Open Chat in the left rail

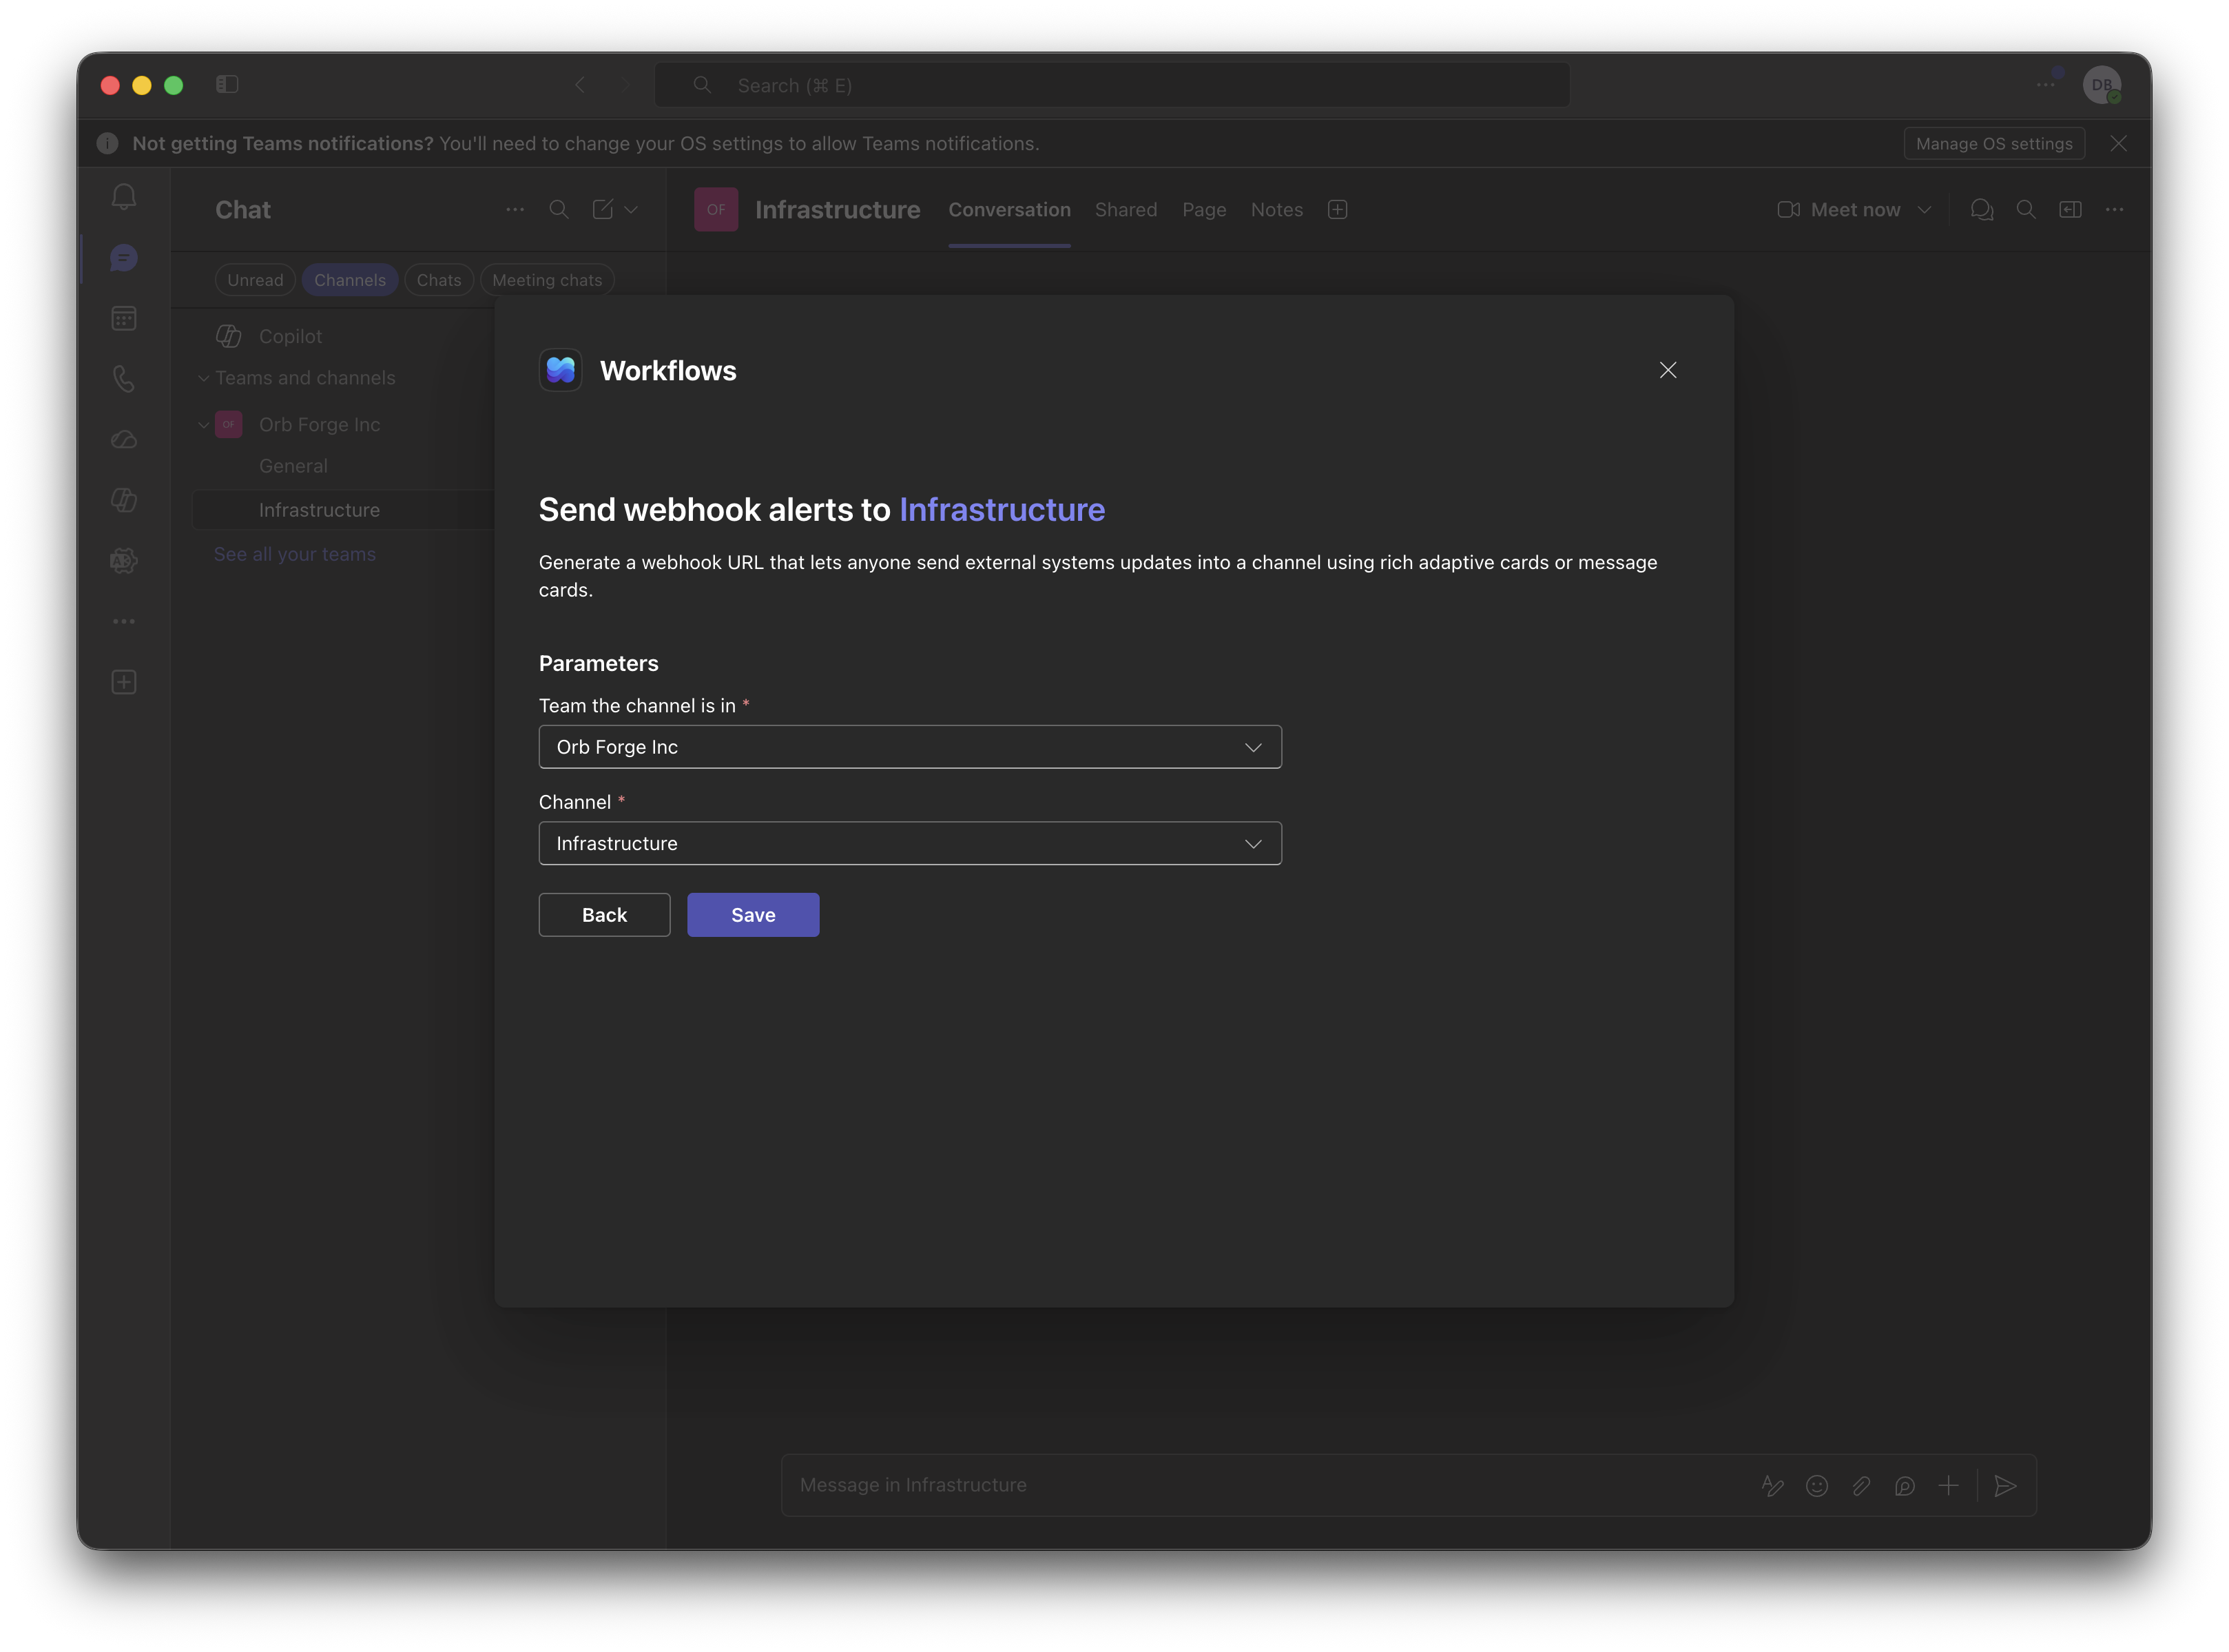click(124, 258)
